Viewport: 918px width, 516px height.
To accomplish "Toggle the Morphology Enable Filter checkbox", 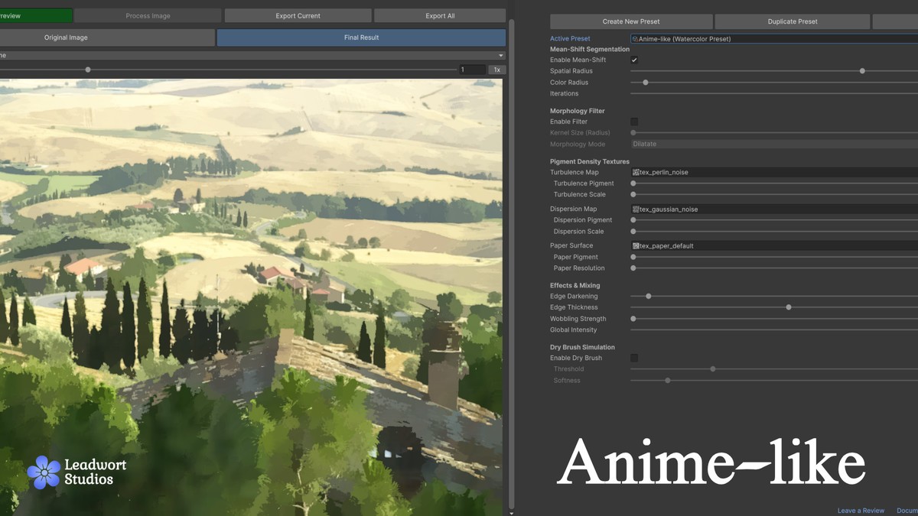I will point(634,122).
